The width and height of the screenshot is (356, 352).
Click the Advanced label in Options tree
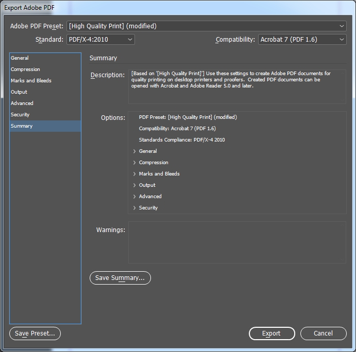150,197
